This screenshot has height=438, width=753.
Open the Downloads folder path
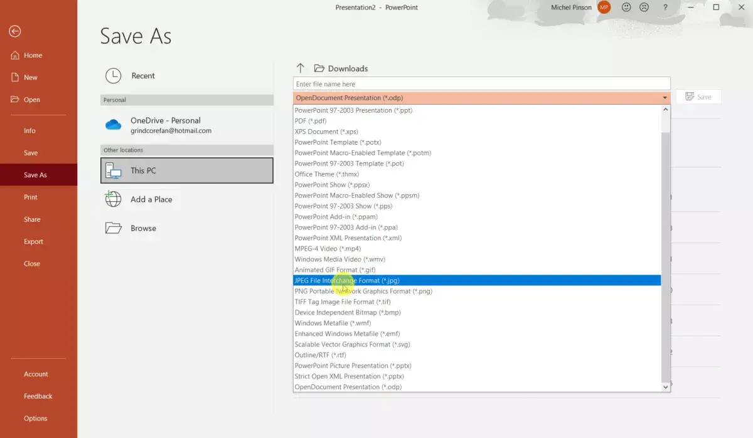(x=341, y=68)
